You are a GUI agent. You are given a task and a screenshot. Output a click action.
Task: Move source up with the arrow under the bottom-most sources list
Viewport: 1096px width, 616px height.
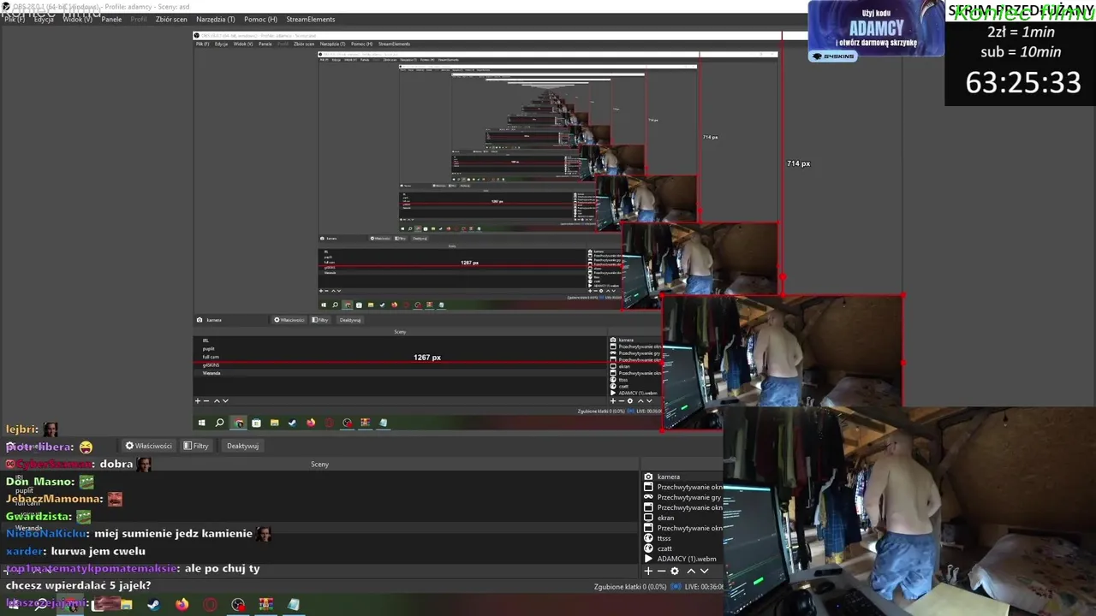[691, 571]
